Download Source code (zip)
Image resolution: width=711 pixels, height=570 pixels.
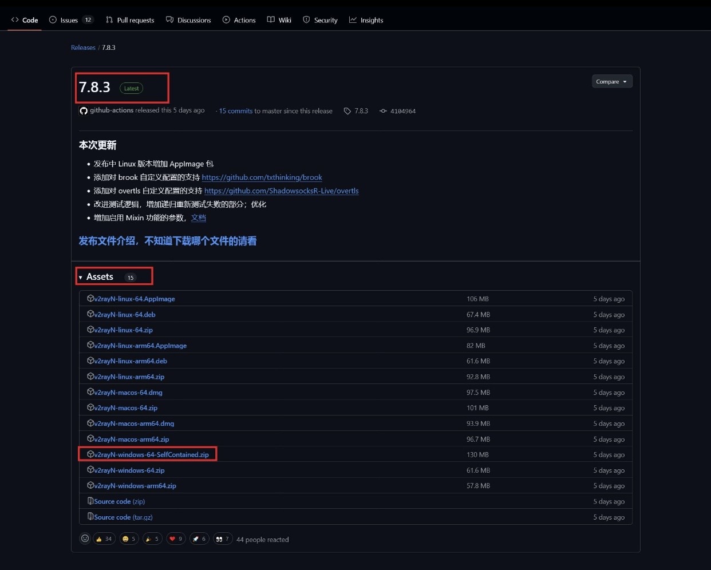coord(120,501)
